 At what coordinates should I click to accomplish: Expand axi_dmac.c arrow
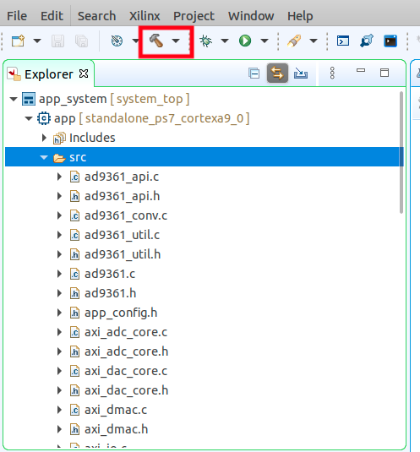[59, 410]
